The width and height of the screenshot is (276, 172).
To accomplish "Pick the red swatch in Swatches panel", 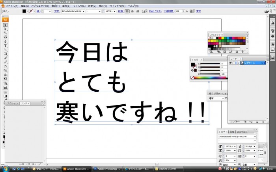I will pos(220,38).
